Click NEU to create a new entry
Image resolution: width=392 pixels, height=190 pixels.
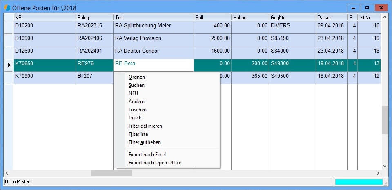coord(133,93)
